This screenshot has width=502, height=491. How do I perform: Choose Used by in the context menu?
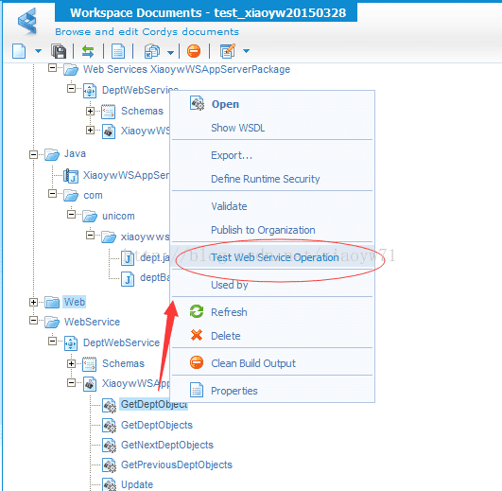click(x=272, y=285)
